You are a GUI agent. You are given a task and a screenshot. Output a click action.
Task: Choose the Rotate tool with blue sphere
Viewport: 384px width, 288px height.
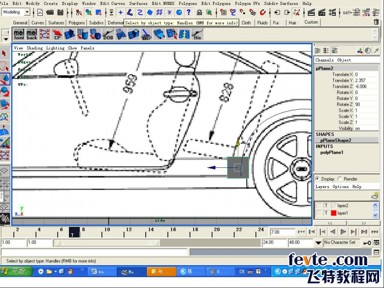point(4,92)
